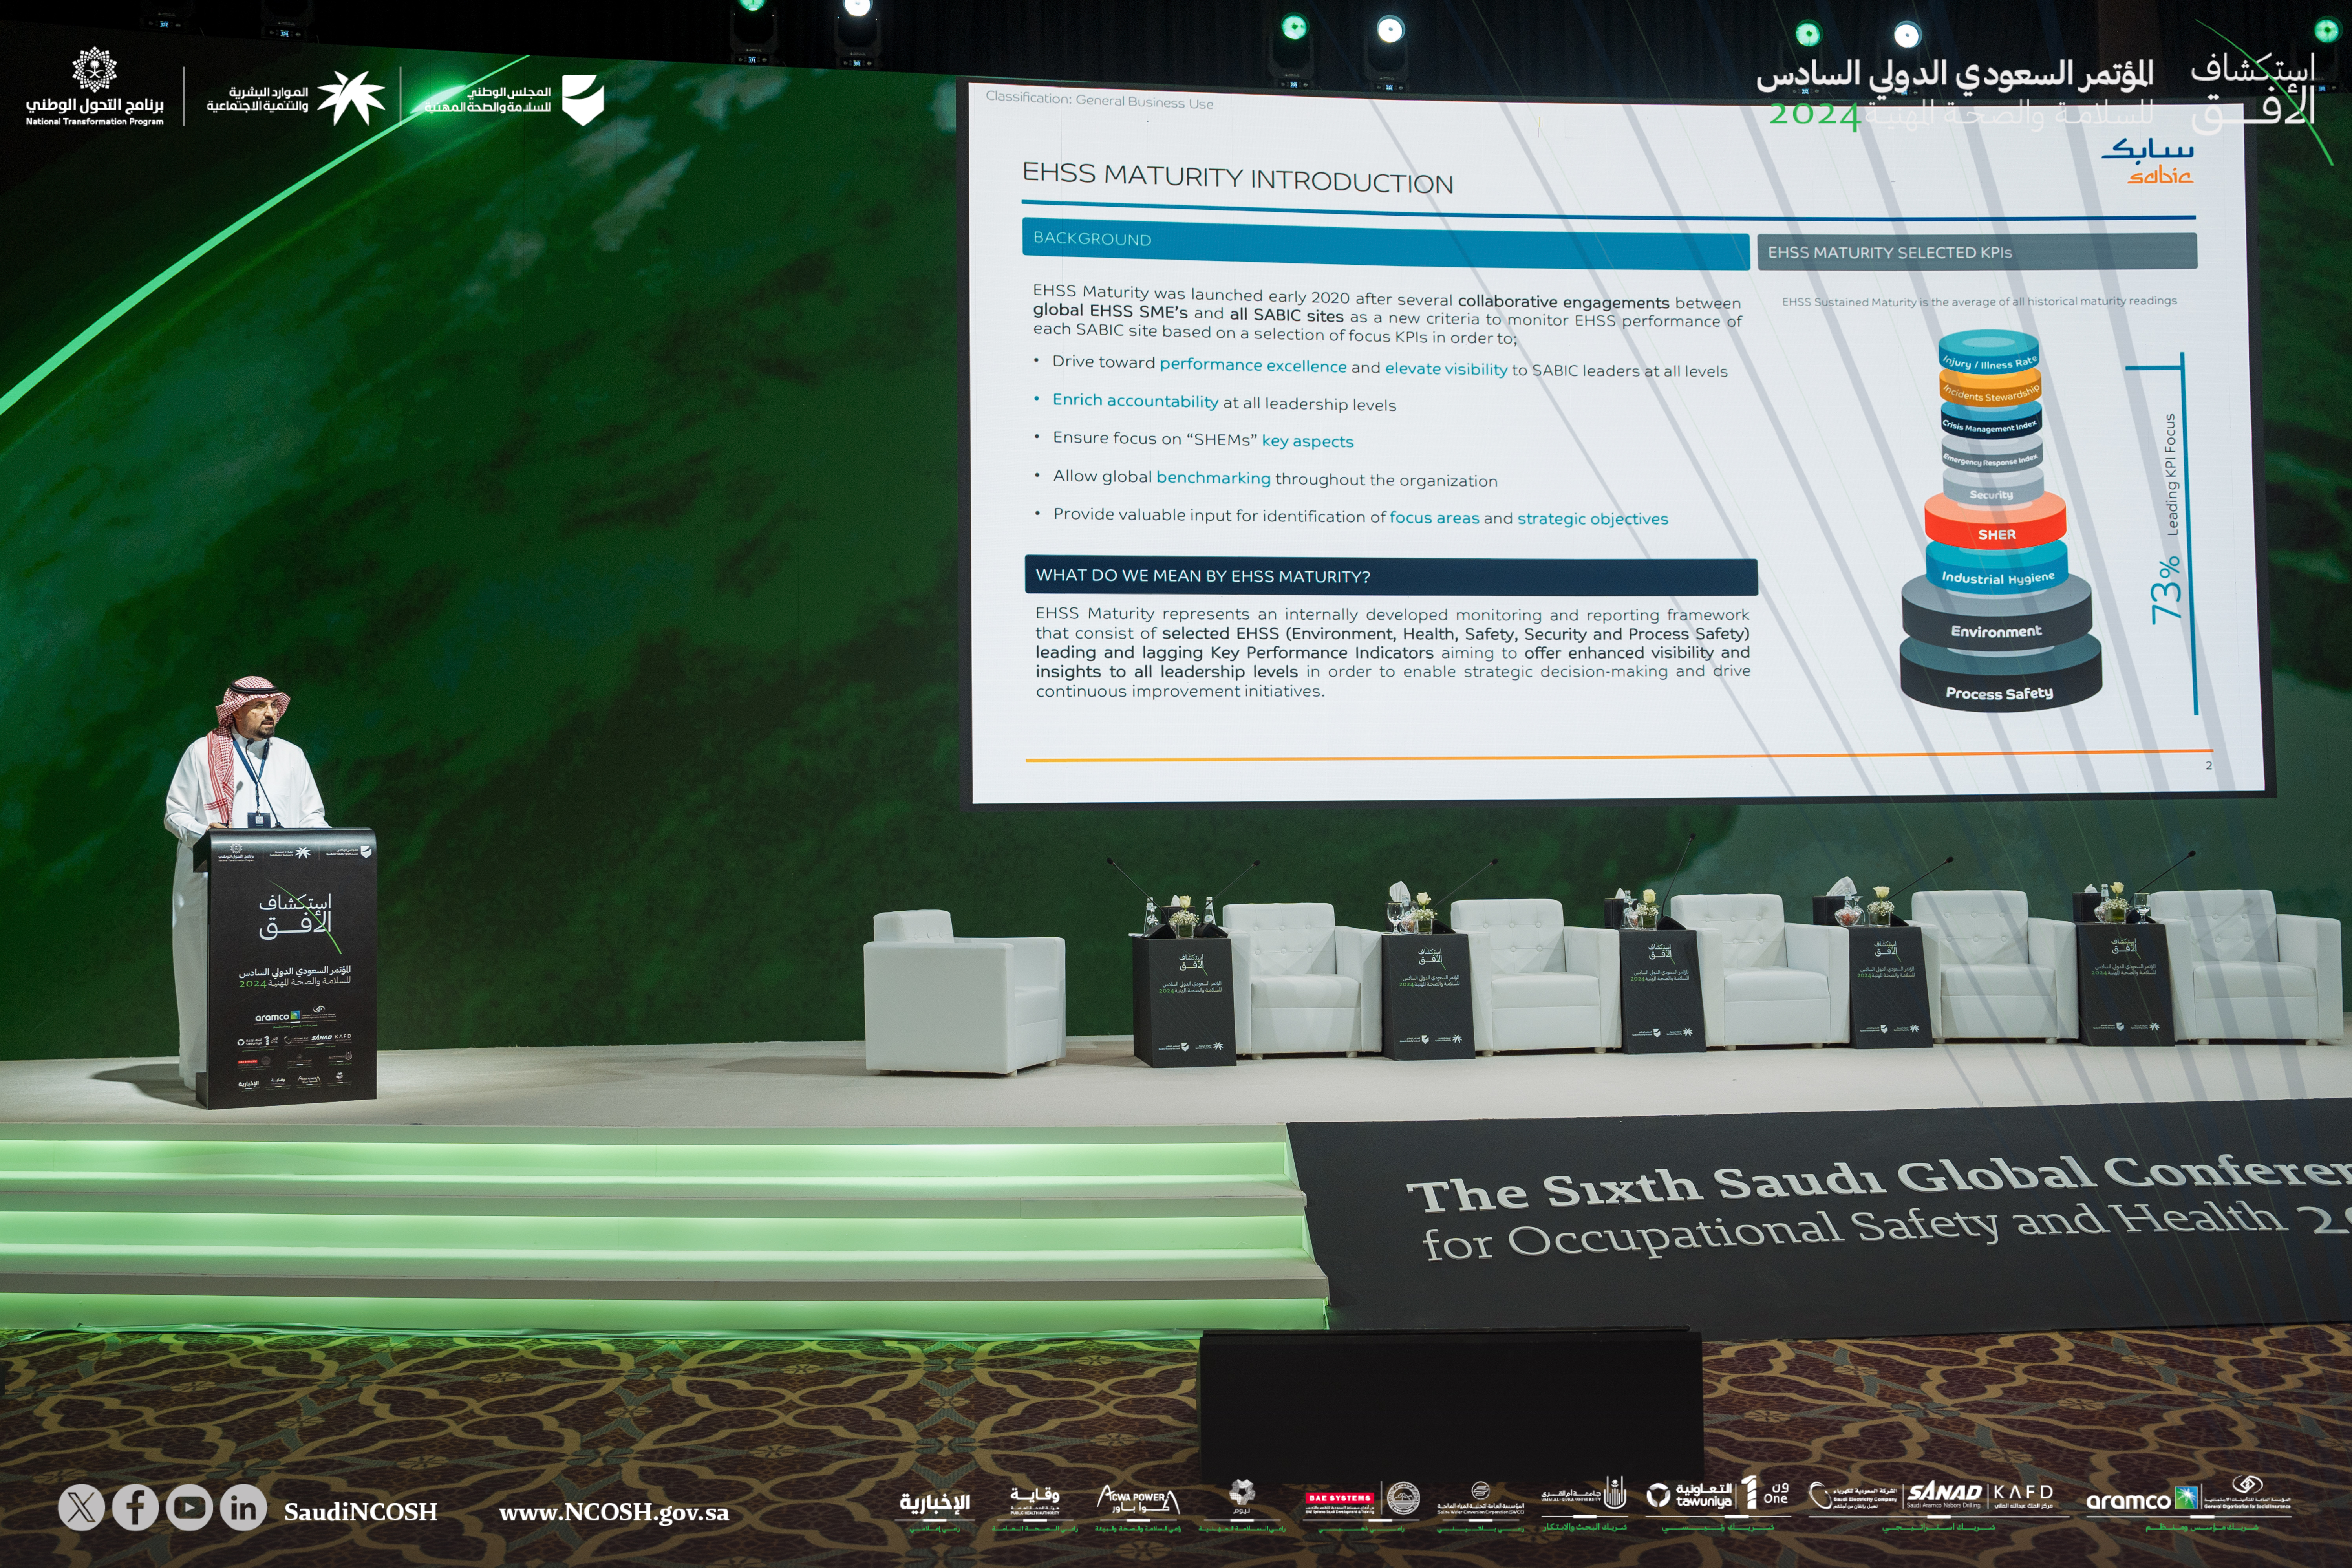Click the SaudiNCOSH handle text
This screenshot has height=1568, width=2352.
click(x=360, y=1512)
